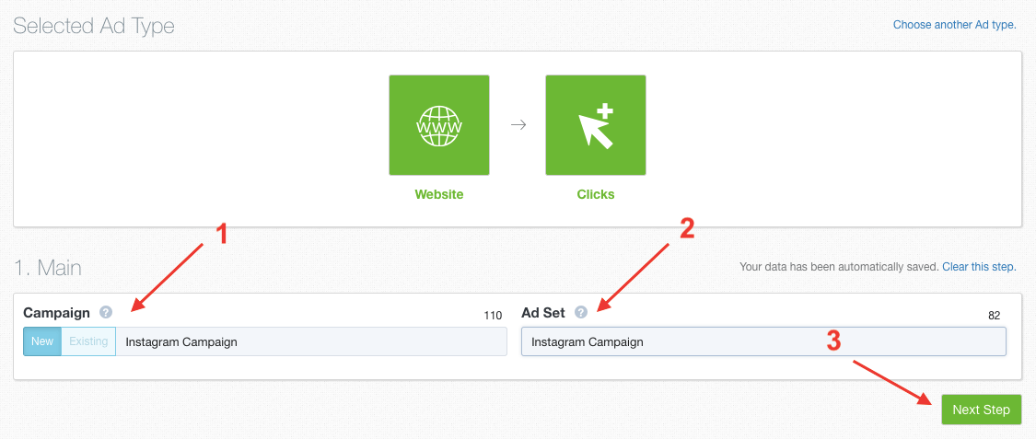The height and width of the screenshot is (439, 1036).
Task: Click the Selected Ad Type heading
Action: click(x=94, y=26)
